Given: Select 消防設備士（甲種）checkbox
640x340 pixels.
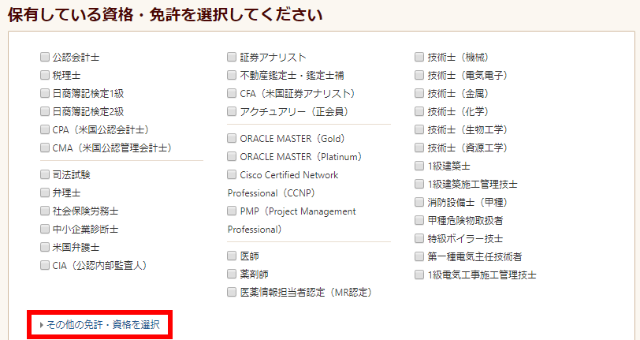Looking at the screenshot, I should click(x=419, y=202).
